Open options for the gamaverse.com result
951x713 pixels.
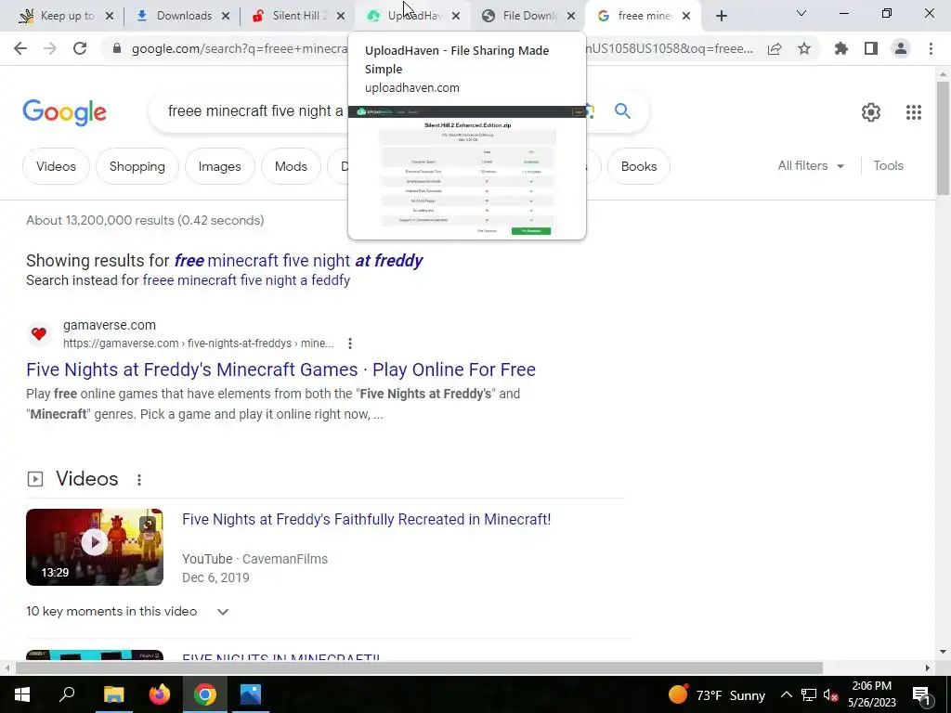tap(350, 344)
